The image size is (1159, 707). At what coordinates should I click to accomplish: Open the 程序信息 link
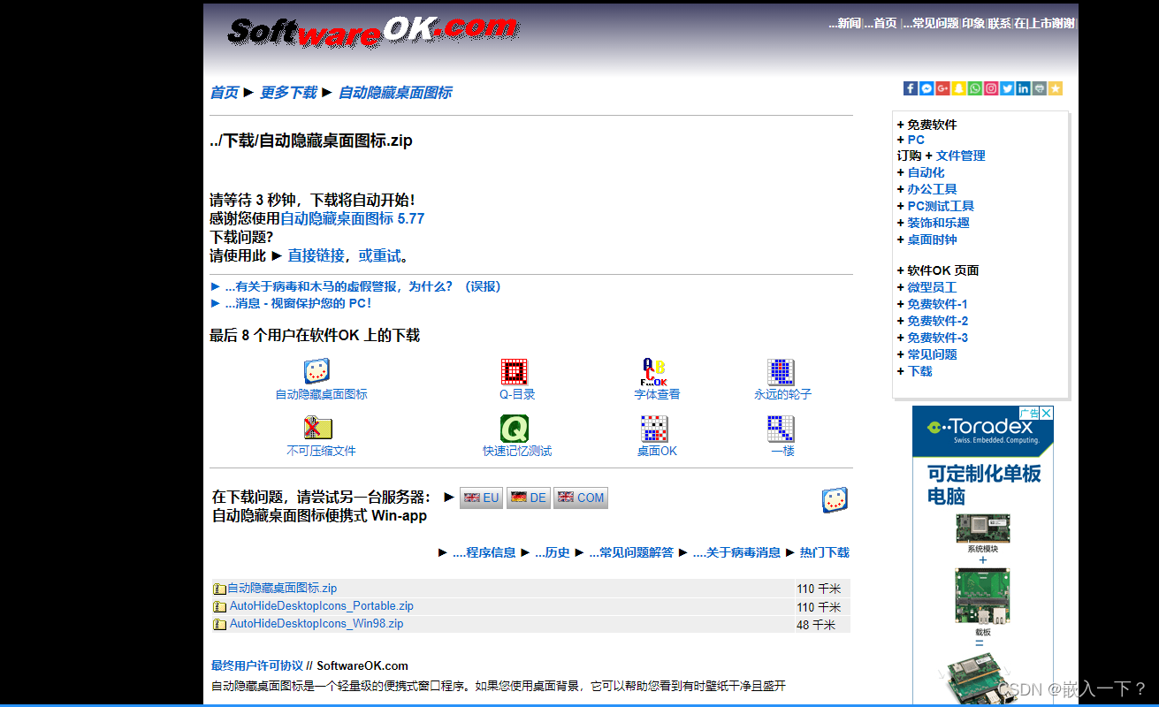point(484,552)
